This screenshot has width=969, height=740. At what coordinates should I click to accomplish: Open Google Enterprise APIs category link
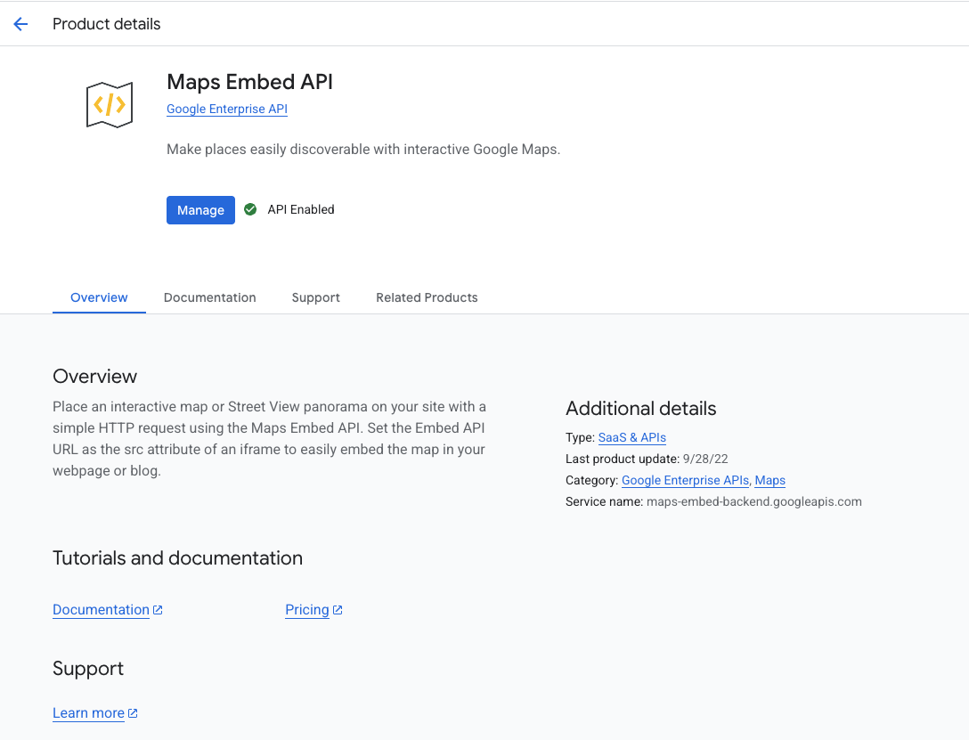[685, 480]
